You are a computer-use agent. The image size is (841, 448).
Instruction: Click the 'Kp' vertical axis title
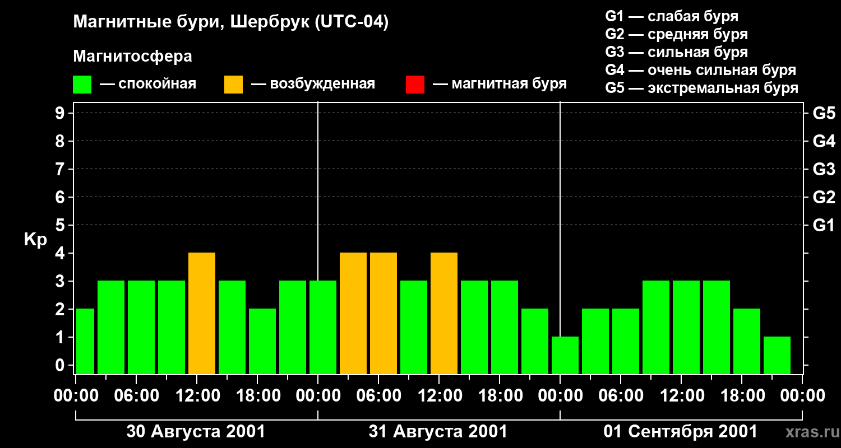coord(35,240)
